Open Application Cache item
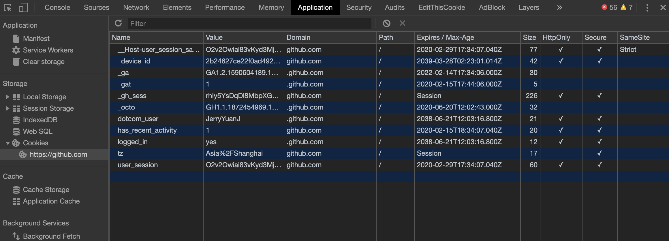This screenshot has height=241, width=669. [51, 201]
